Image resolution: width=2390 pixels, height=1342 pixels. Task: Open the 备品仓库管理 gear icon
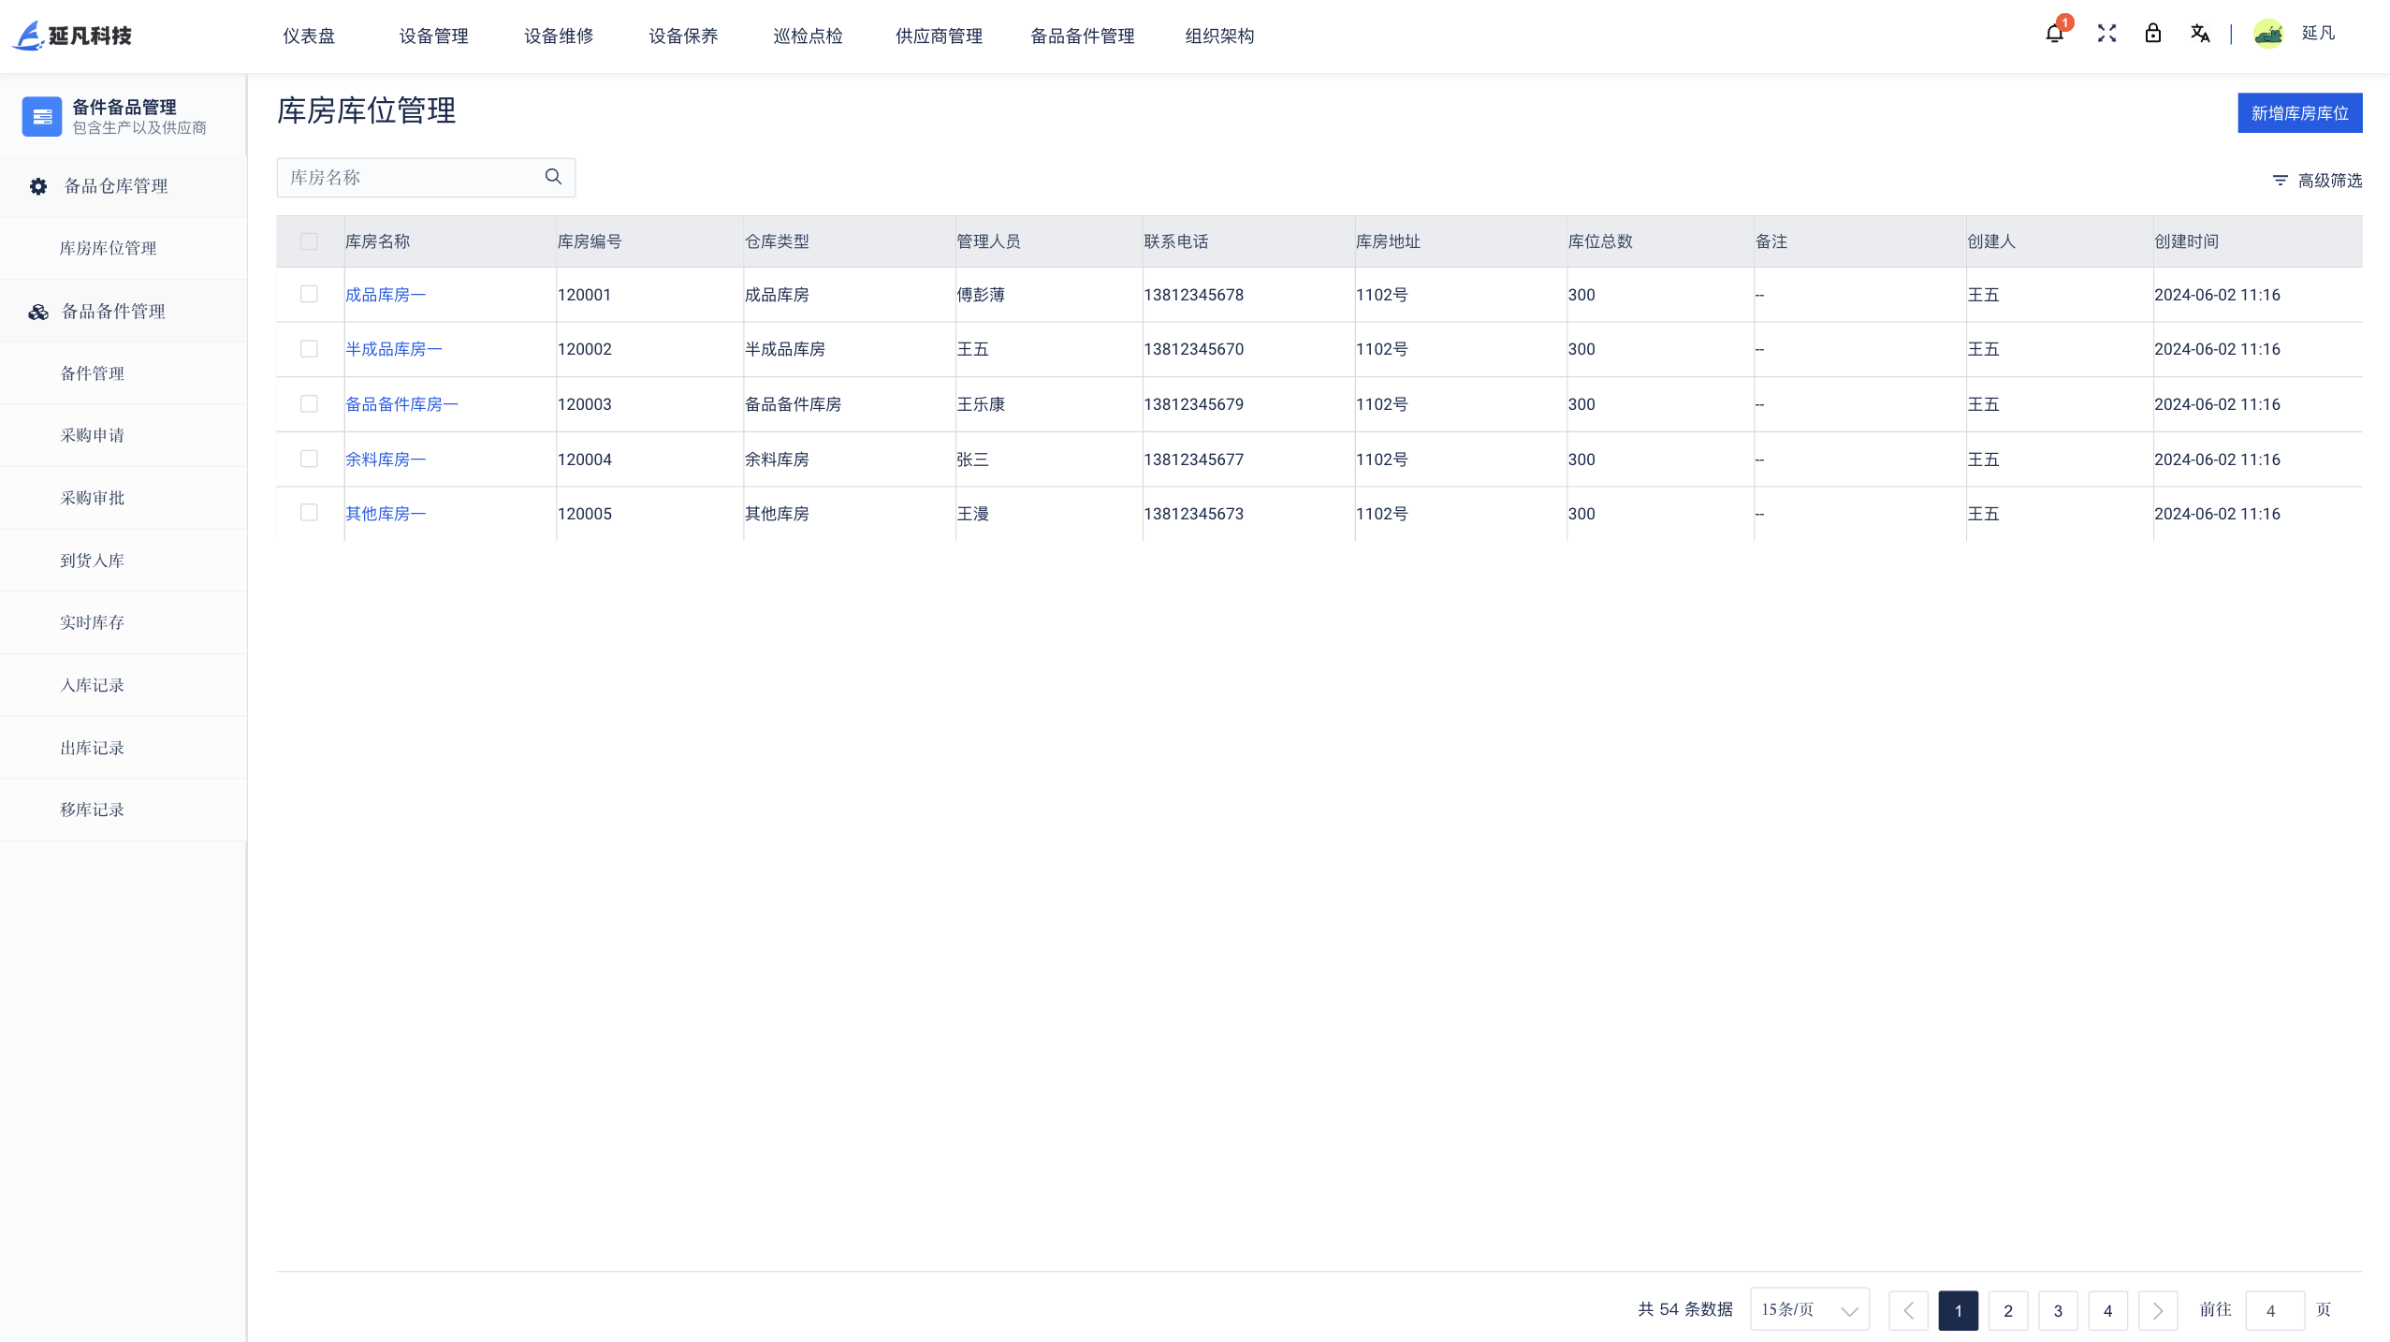38,185
